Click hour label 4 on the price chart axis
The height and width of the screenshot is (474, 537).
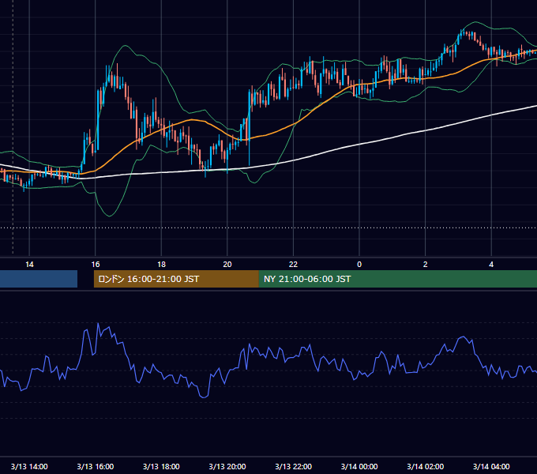[x=491, y=265]
